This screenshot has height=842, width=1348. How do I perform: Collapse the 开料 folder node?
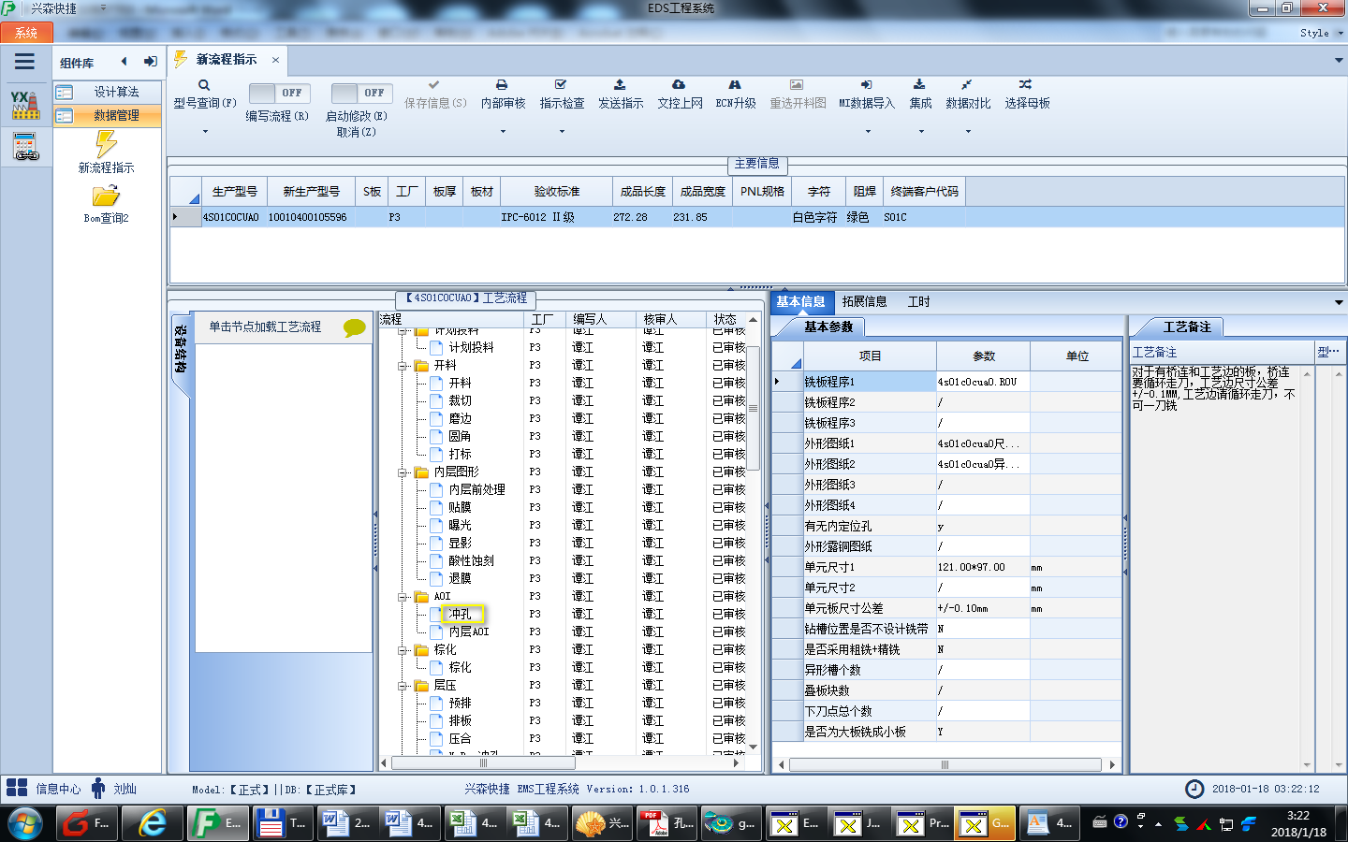[403, 366]
